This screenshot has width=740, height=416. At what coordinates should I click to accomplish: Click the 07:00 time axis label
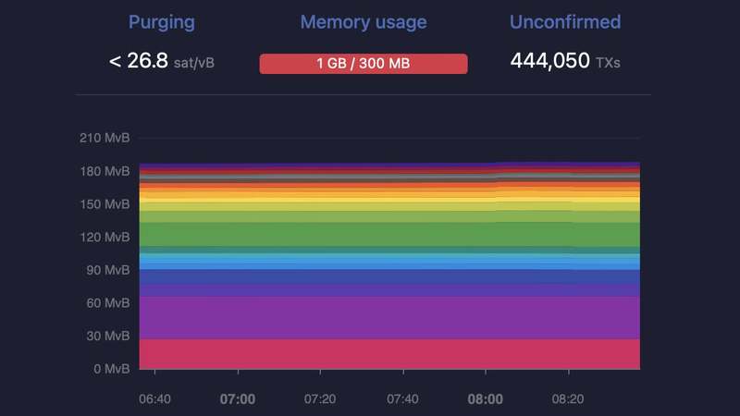tap(238, 399)
